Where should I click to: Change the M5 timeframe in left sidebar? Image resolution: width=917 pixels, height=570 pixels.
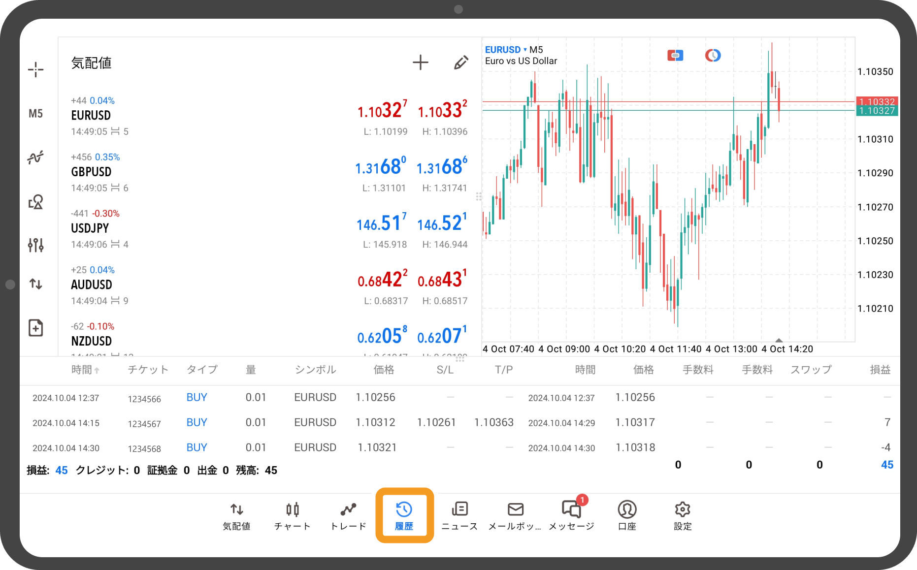tap(35, 114)
